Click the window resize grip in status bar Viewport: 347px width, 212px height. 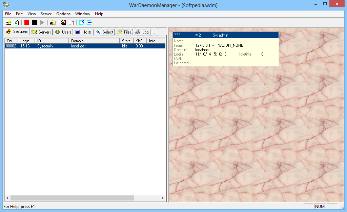tap(342, 207)
